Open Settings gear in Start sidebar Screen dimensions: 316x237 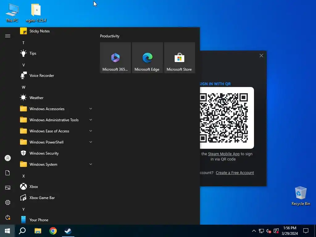pyautogui.click(x=8, y=202)
